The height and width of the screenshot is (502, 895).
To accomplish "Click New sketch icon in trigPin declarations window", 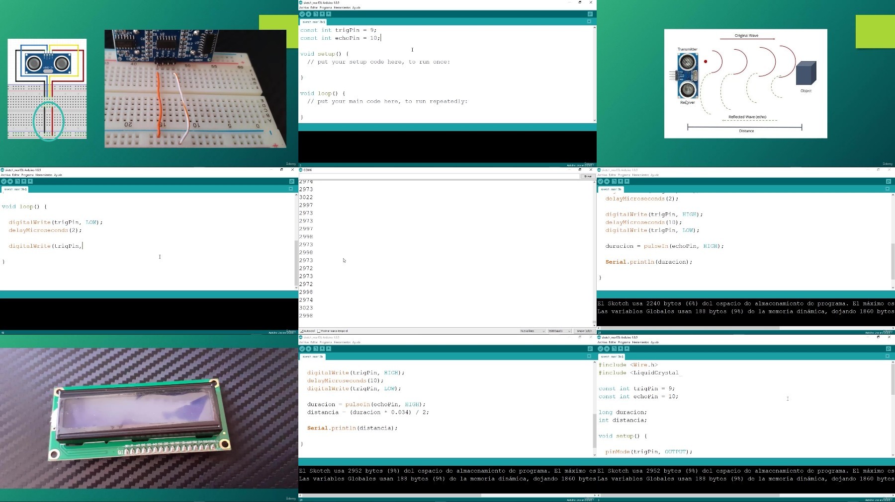I will coord(316,14).
